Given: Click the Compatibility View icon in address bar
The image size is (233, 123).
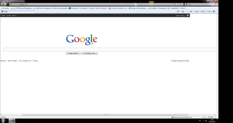Looking at the screenshot, I should coord(177,4).
